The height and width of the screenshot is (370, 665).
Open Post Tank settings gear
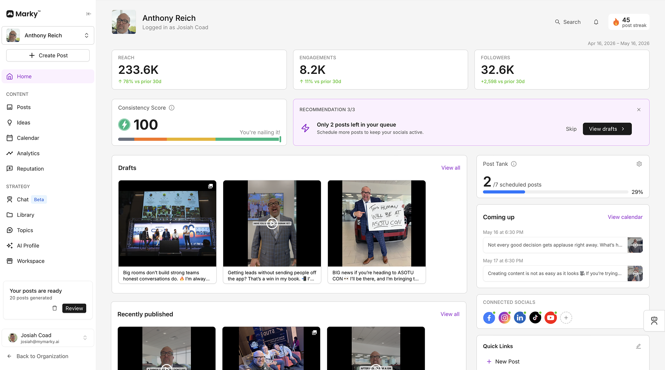point(639,164)
